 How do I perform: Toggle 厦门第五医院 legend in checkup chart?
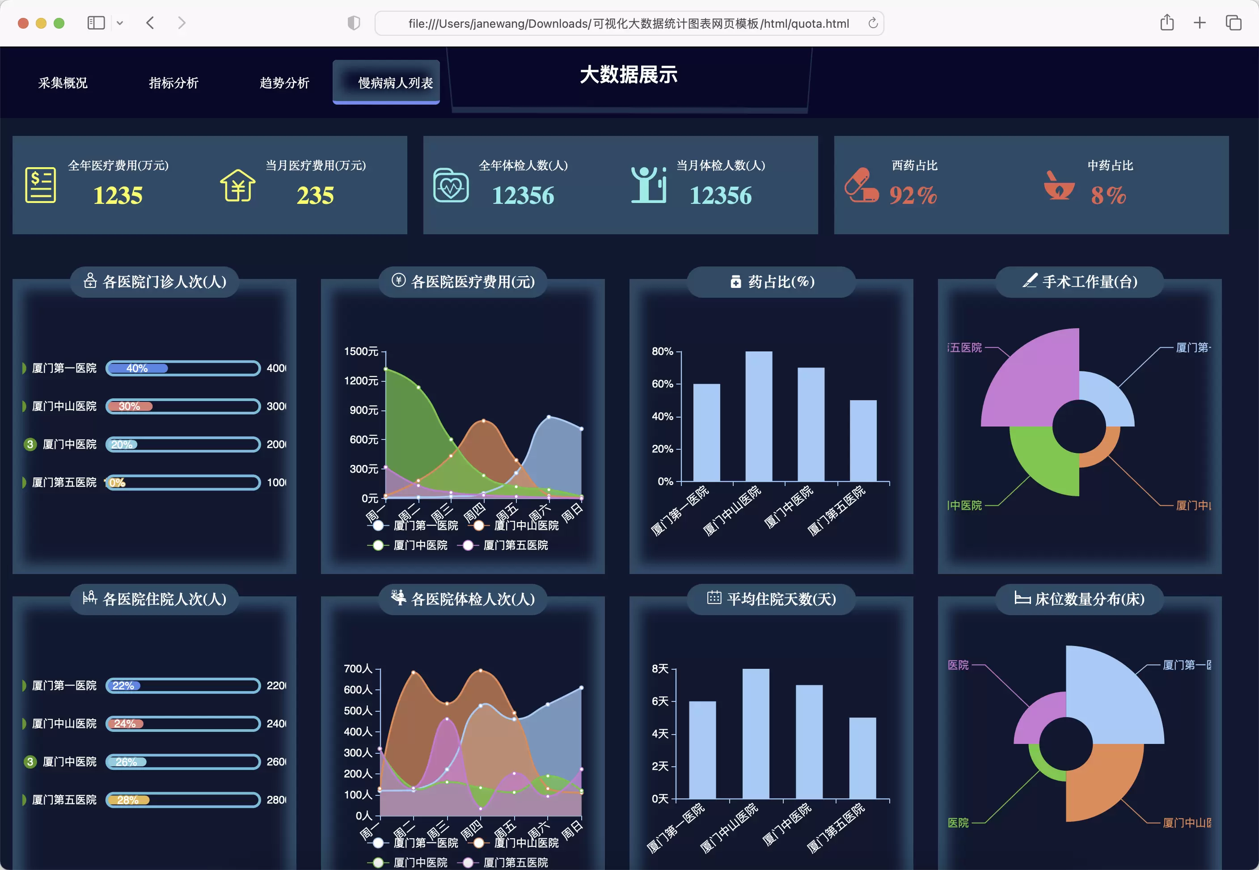tap(503, 862)
